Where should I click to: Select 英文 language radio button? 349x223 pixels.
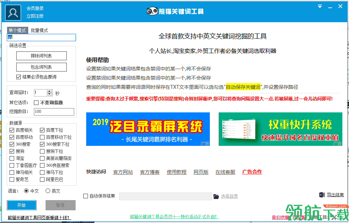(48, 191)
